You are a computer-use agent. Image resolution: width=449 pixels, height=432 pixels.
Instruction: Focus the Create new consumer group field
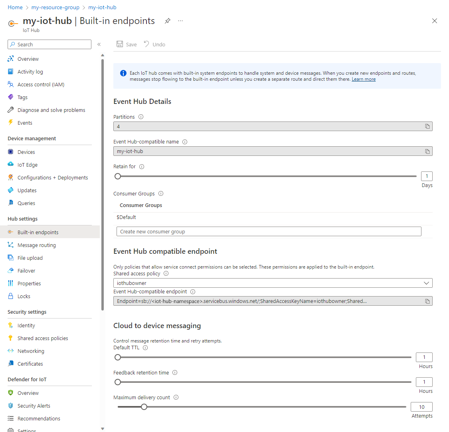click(269, 232)
